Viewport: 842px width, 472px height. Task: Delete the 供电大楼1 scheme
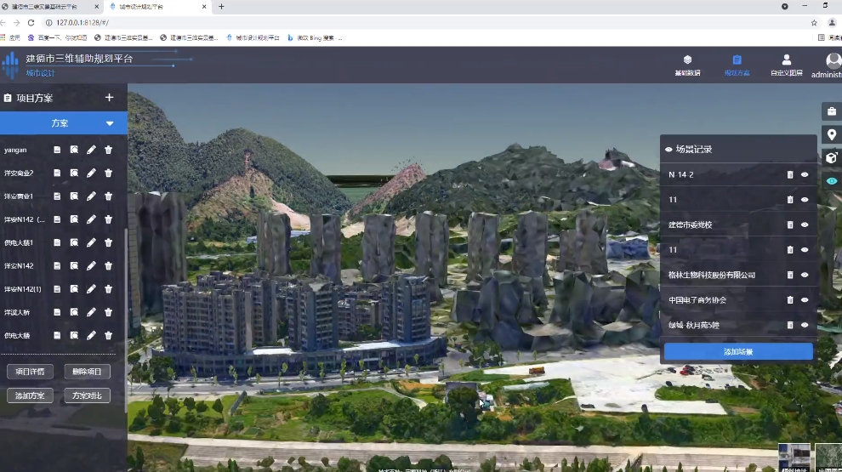point(109,242)
